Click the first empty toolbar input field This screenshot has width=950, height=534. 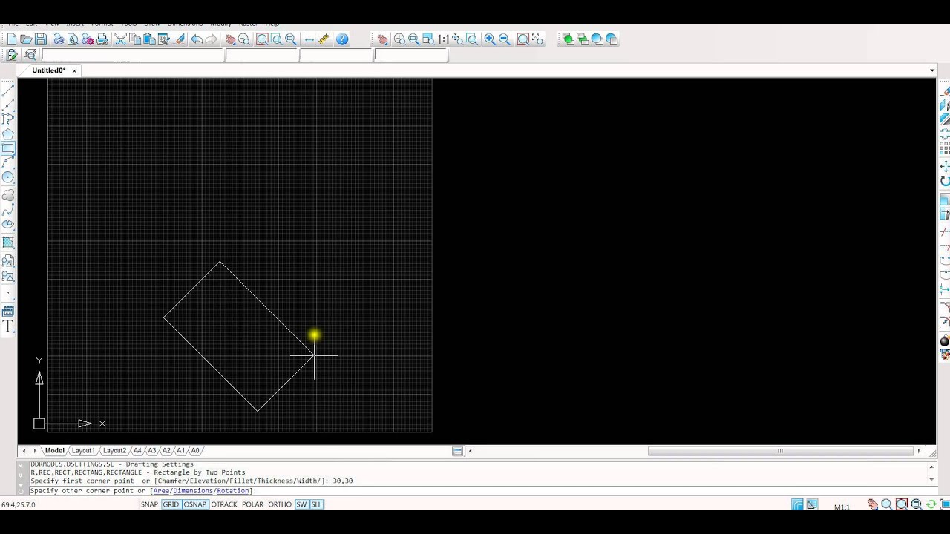pyautogui.click(x=133, y=55)
